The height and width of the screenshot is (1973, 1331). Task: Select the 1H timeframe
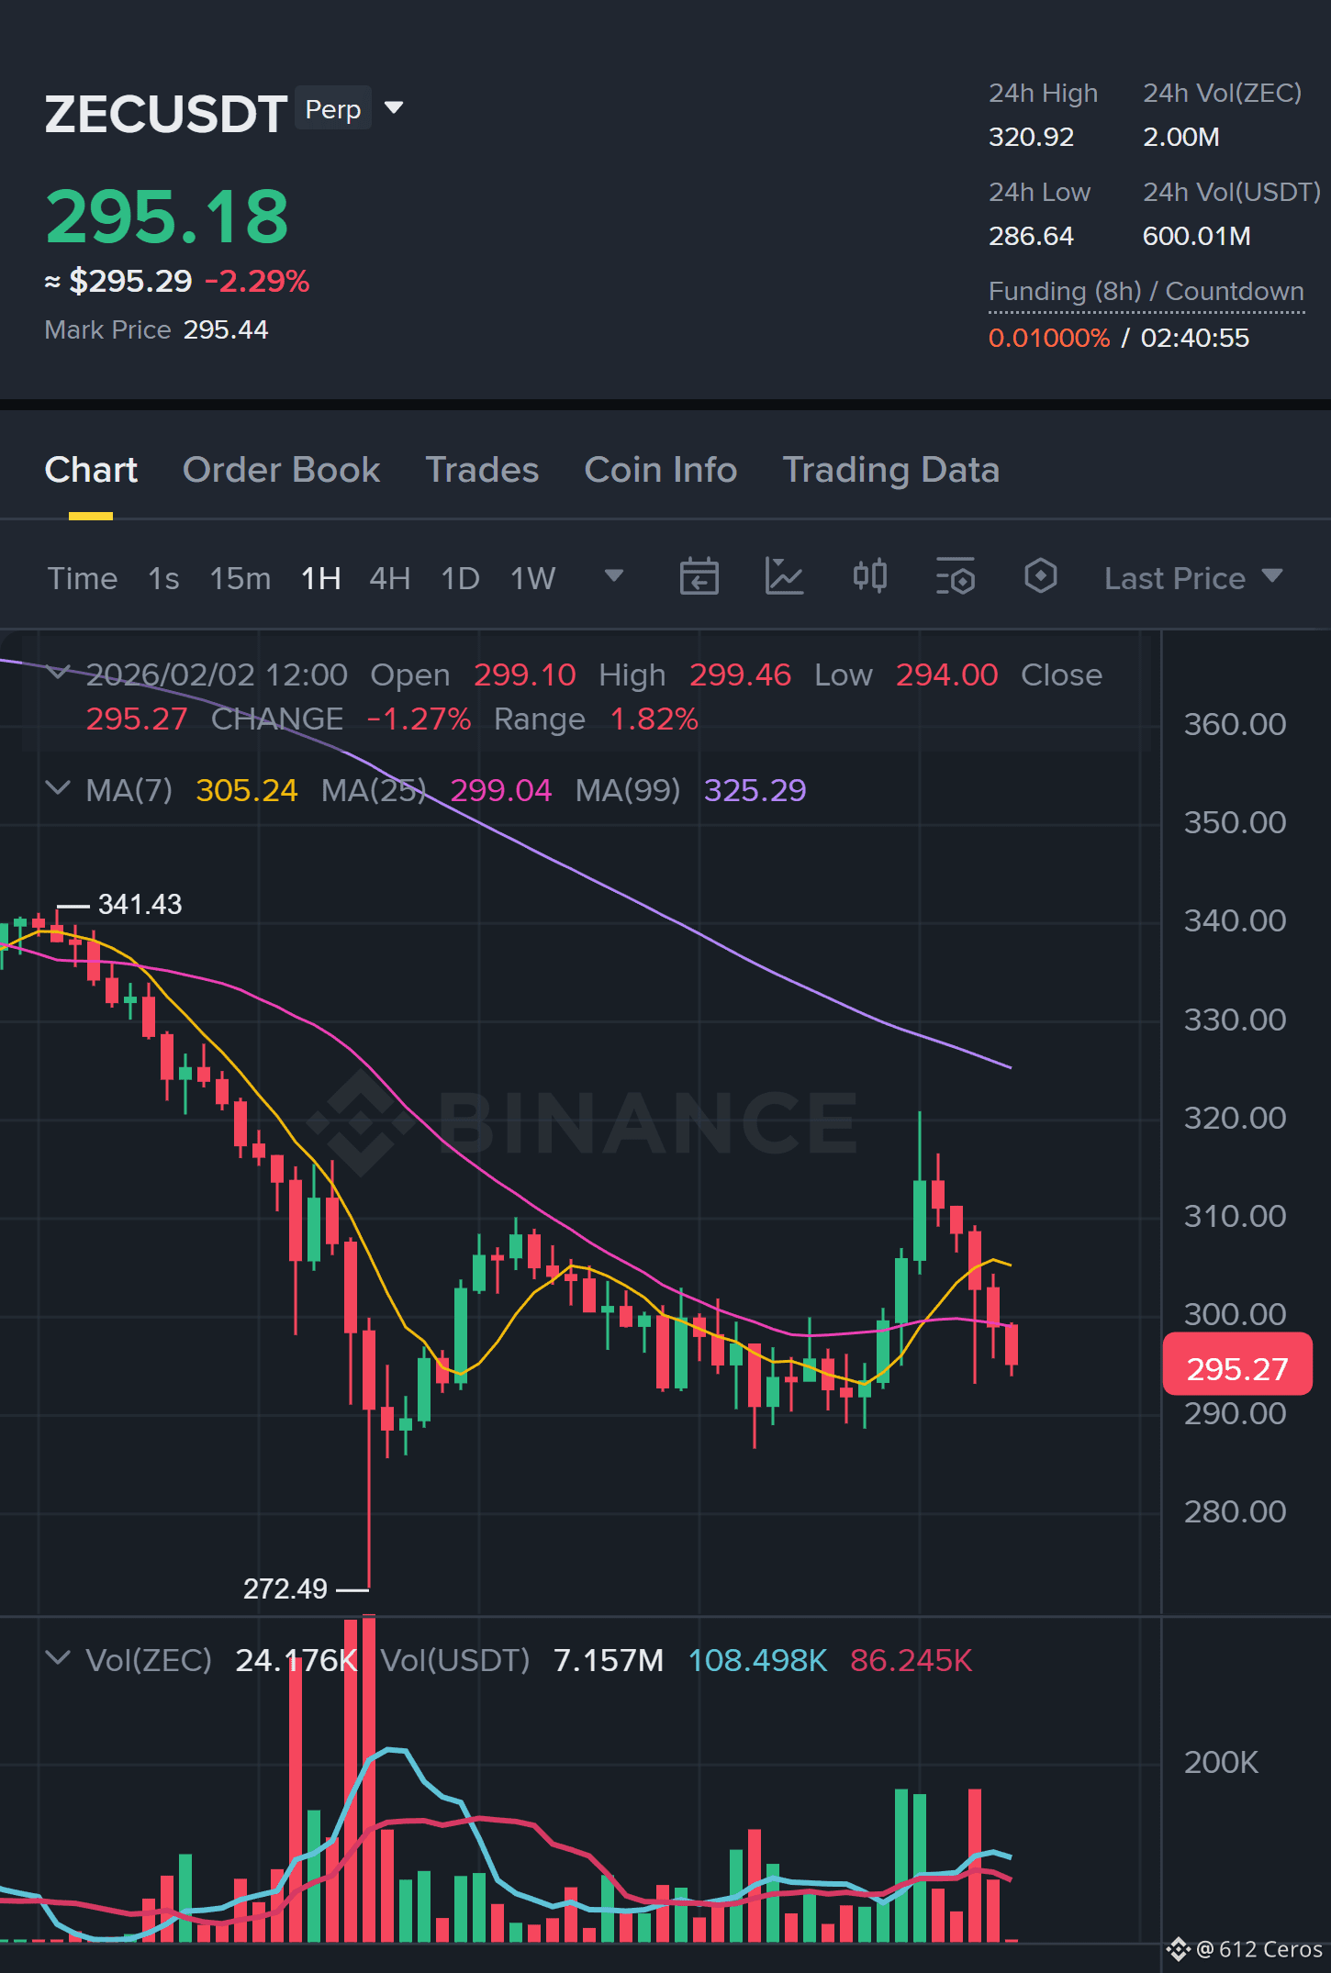pos(321,578)
